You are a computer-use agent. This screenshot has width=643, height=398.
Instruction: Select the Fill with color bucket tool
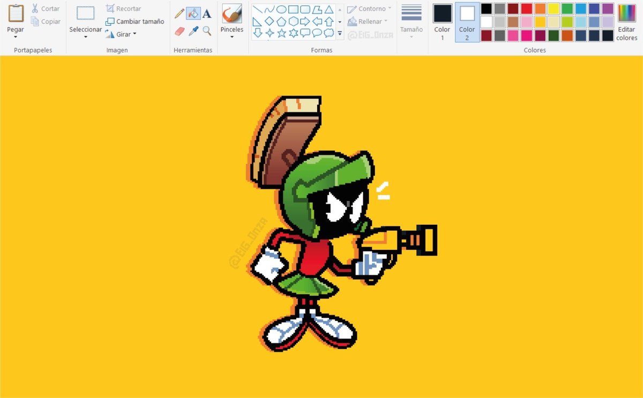(193, 13)
